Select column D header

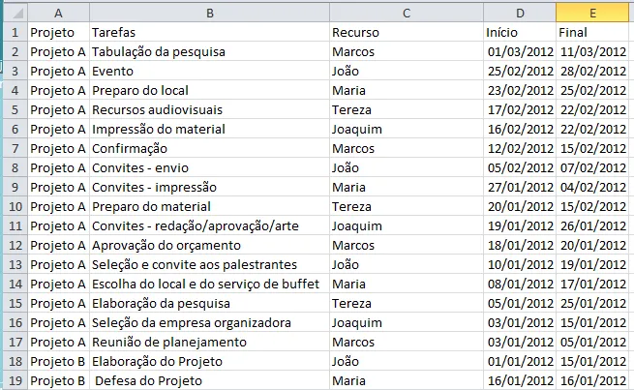tap(520, 13)
